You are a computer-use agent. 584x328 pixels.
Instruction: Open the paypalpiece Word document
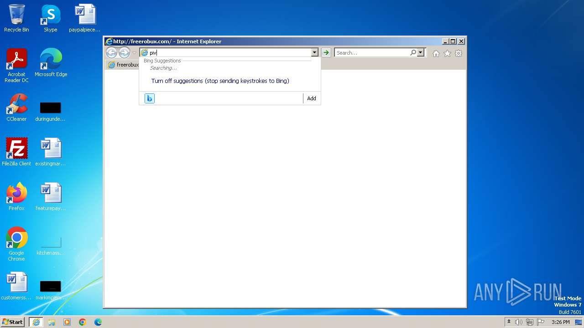[x=85, y=18]
